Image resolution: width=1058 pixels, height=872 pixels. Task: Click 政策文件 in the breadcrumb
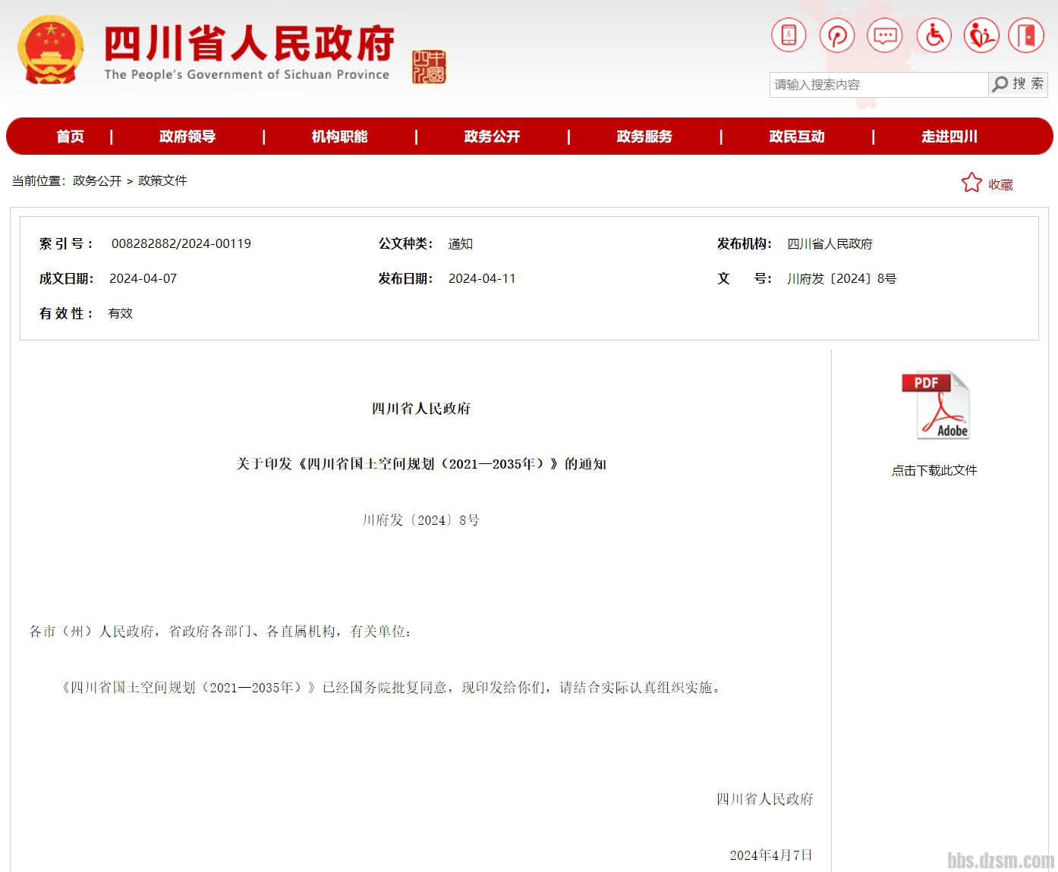pyautogui.click(x=162, y=180)
